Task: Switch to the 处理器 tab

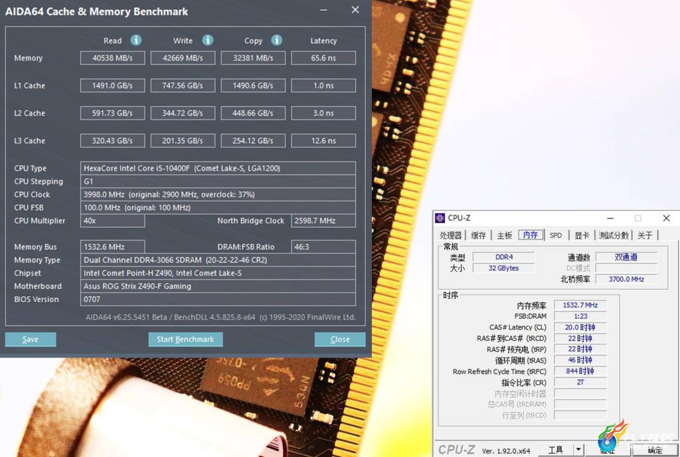Action: [x=451, y=235]
